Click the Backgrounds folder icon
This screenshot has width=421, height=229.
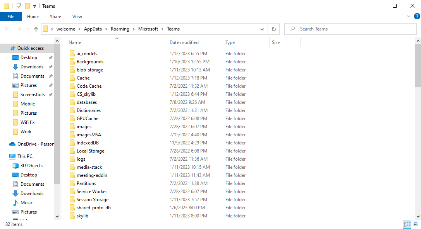(72, 62)
